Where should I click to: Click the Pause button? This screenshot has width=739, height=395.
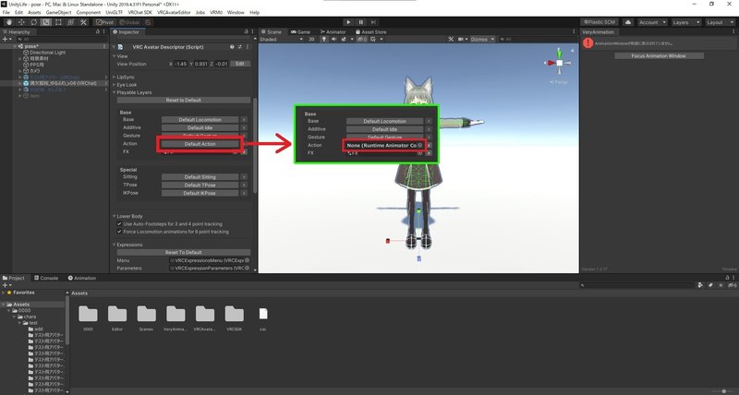[361, 22]
